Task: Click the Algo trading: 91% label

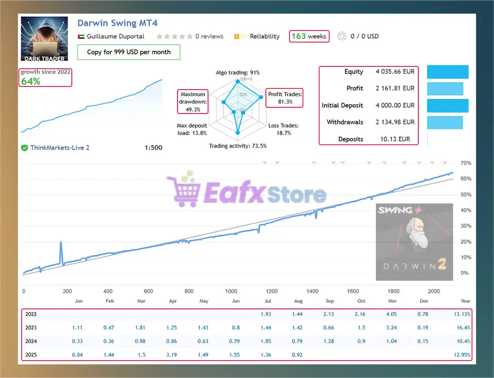Action: click(x=238, y=73)
